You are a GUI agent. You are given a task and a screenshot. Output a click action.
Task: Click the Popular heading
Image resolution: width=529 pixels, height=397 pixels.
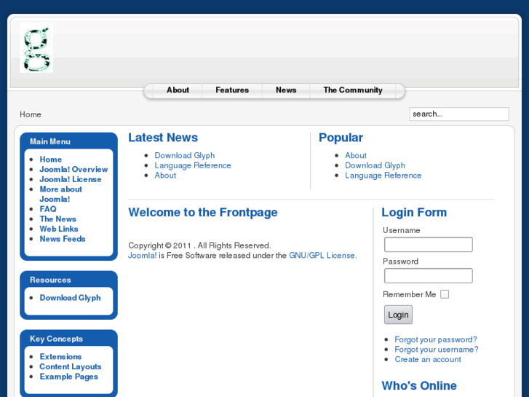pyautogui.click(x=341, y=138)
